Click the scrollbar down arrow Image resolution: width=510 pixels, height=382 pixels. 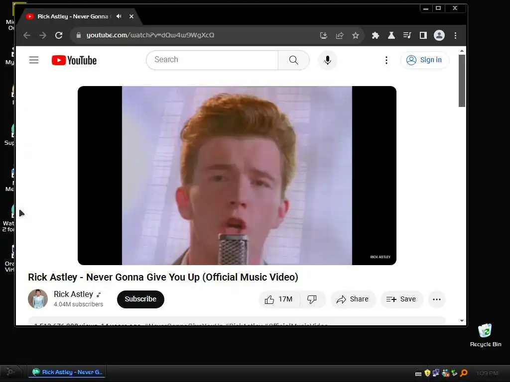click(x=462, y=321)
